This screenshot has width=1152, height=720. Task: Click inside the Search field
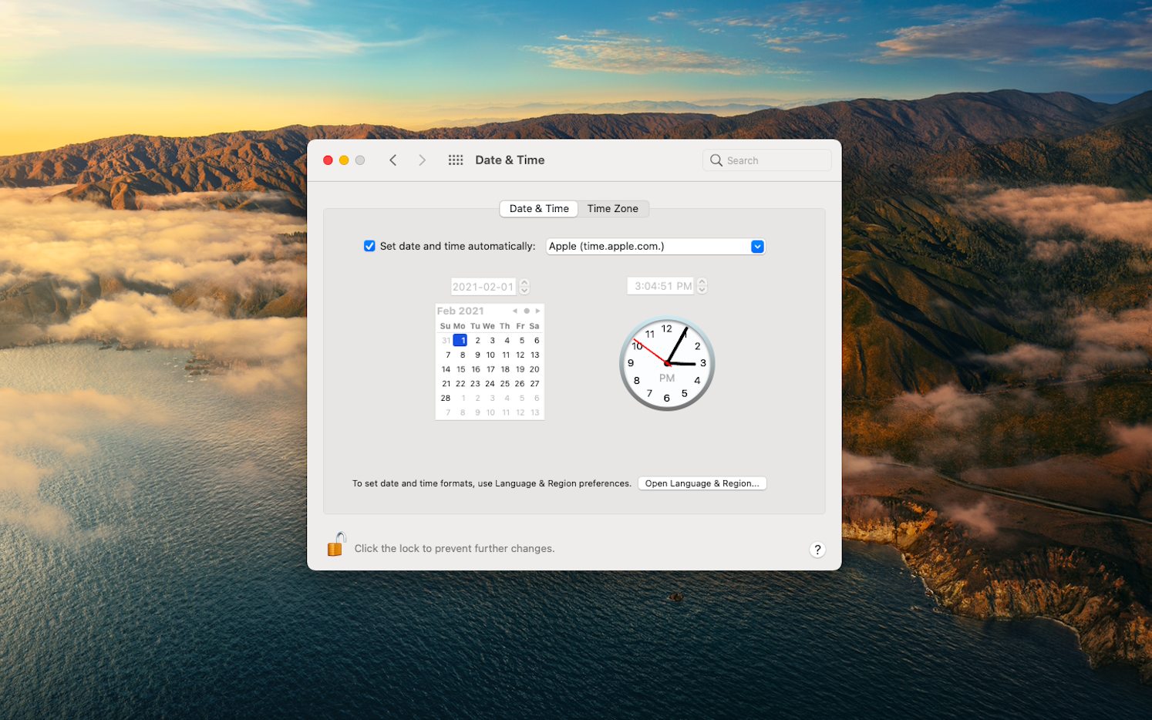coord(767,160)
